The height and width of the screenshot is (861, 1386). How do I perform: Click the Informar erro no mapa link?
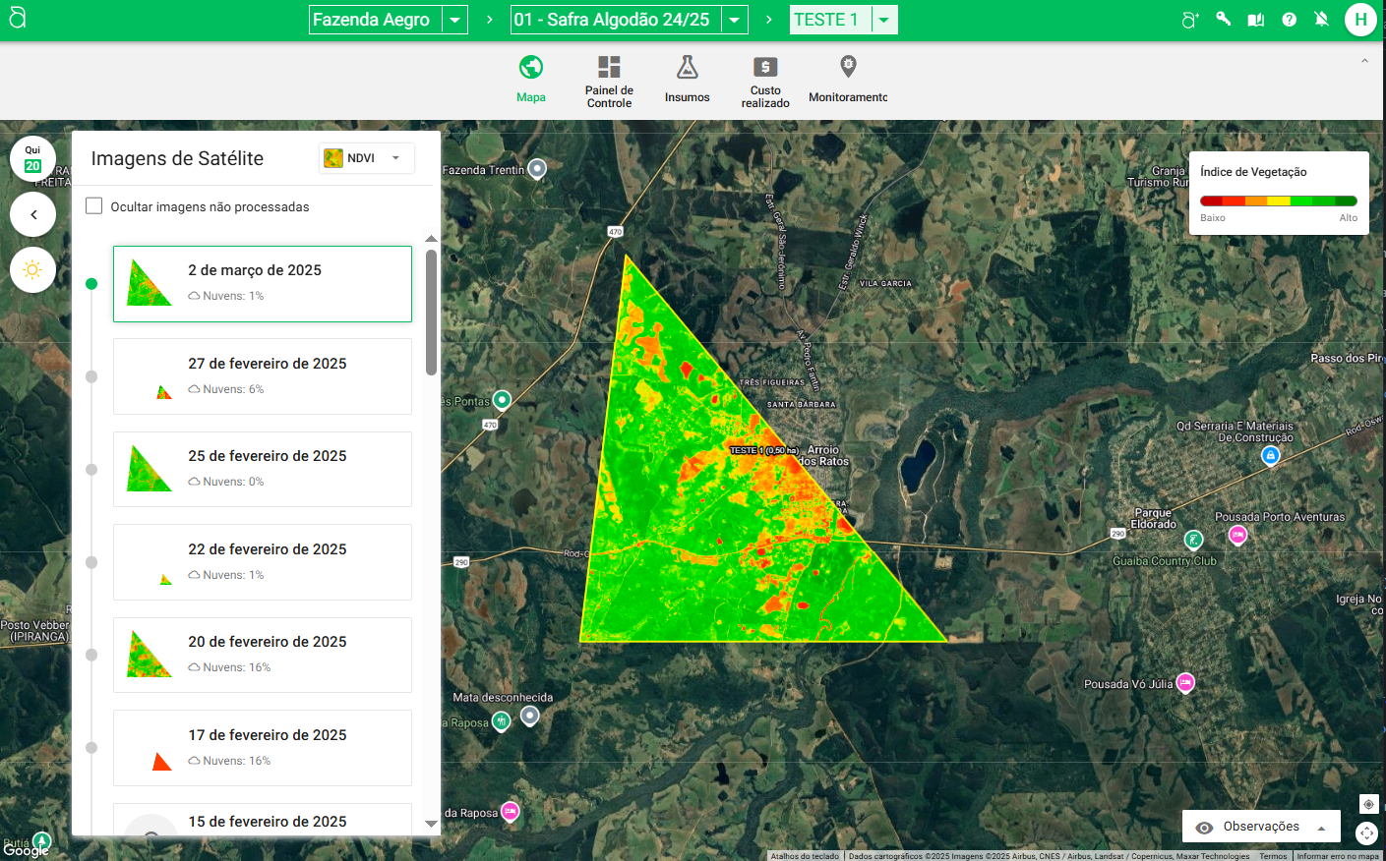click(1337, 856)
